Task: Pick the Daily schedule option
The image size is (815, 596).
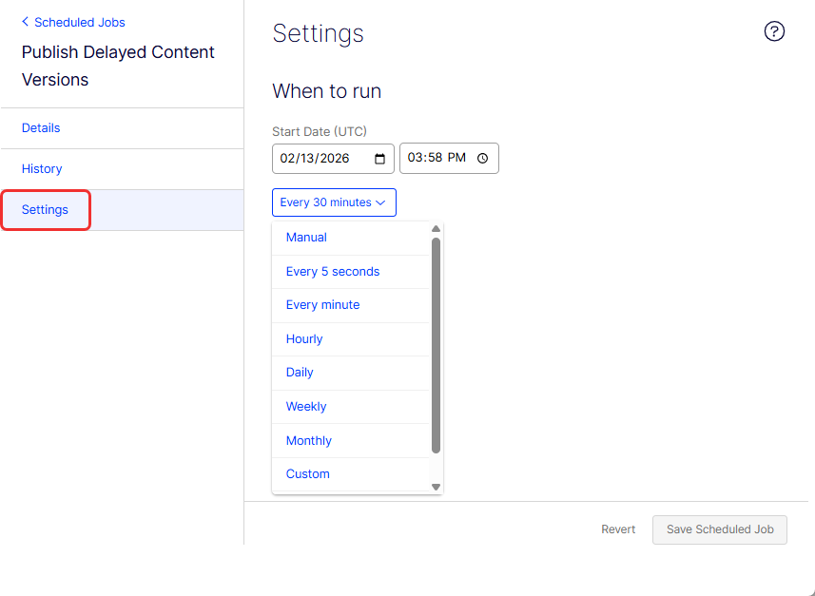Action: point(351,373)
